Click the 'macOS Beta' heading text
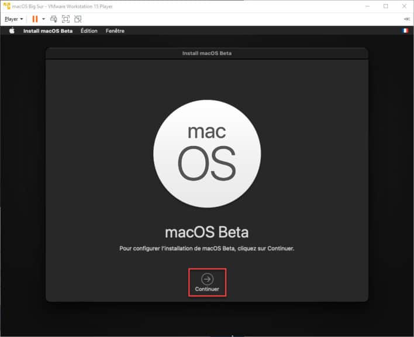The height and width of the screenshot is (337, 414). tap(207, 232)
